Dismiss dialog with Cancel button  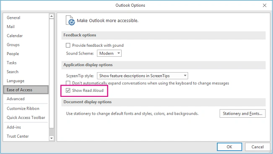coord(257,147)
